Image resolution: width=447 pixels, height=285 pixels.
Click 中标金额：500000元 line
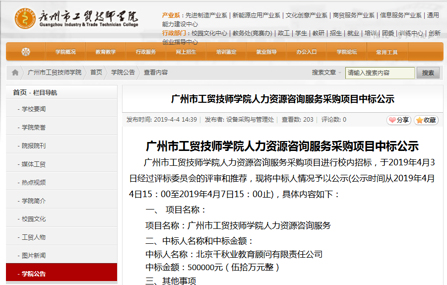click(212, 267)
